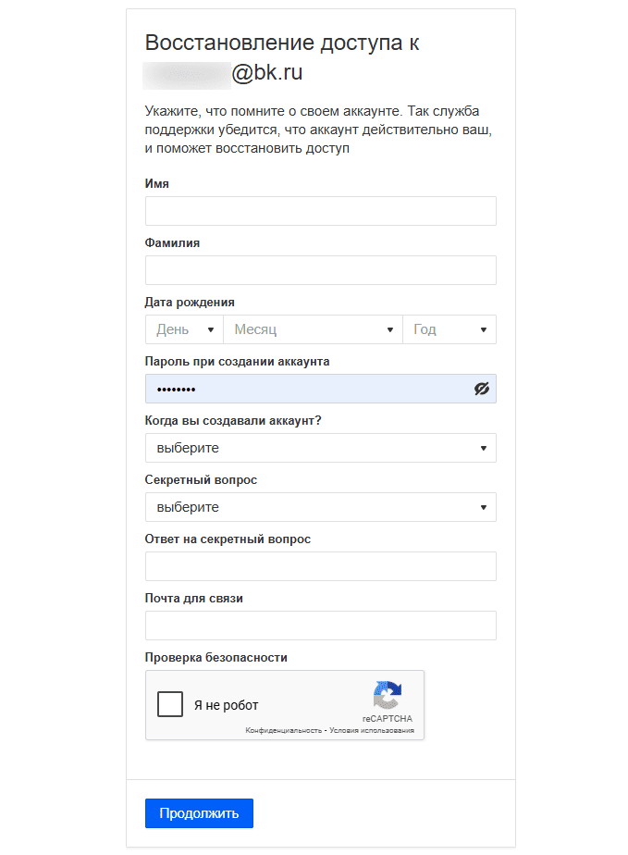
Task: Click the "Продолжить" button
Action: point(199,813)
